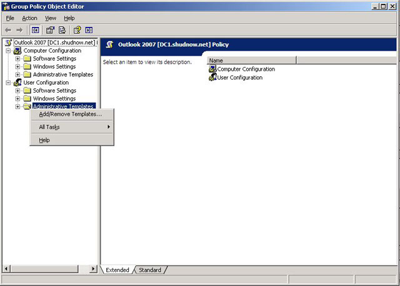The width and height of the screenshot is (400, 286).
Task: Open the Help menu in menu bar
Action: (69, 18)
